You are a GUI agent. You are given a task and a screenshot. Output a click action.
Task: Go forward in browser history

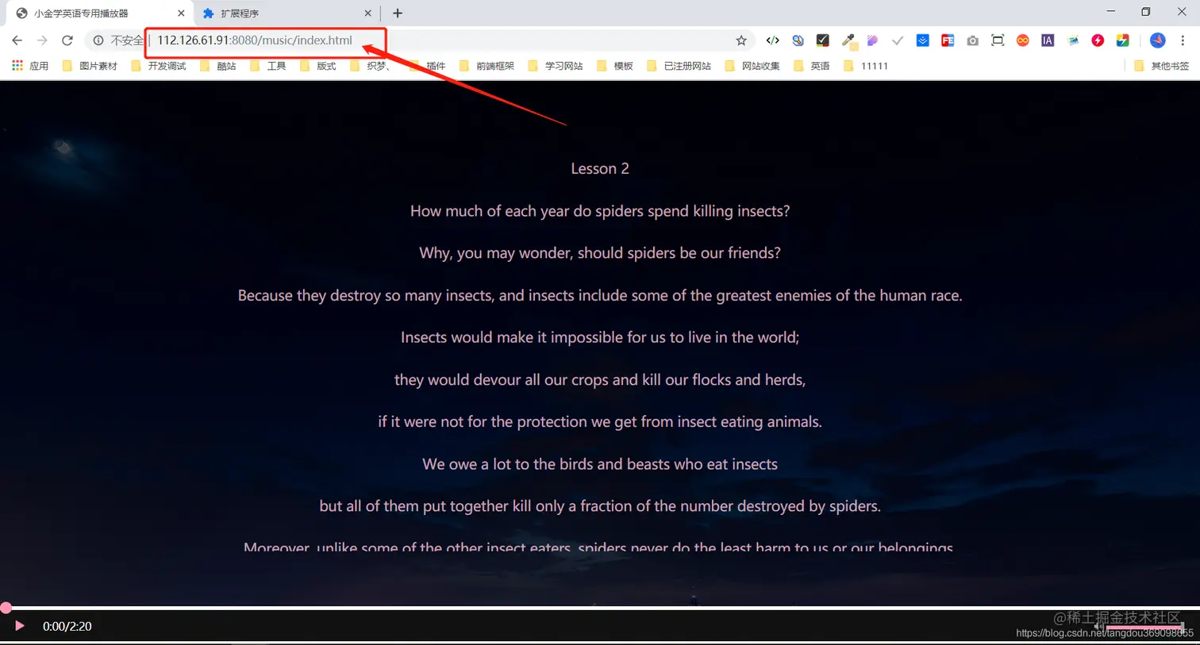pyautogui.click(x=42, y=40)
